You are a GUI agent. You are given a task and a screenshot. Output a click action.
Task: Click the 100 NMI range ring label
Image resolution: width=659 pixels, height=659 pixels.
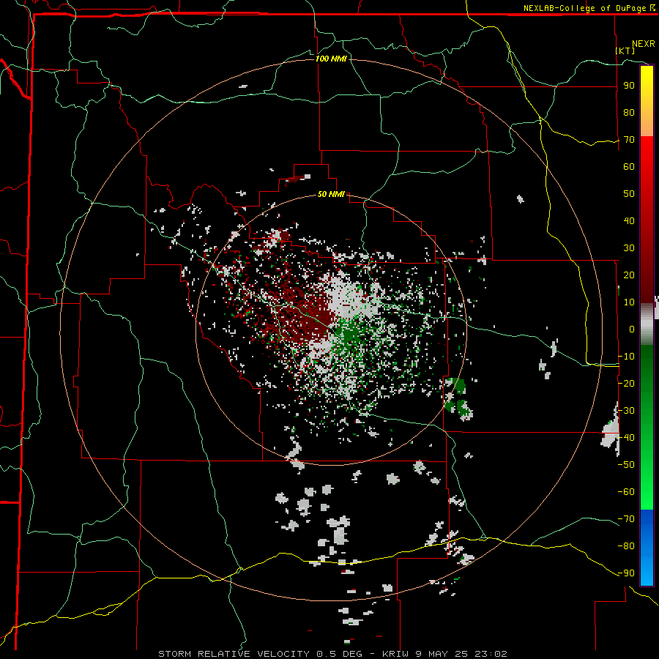[331, 59]
